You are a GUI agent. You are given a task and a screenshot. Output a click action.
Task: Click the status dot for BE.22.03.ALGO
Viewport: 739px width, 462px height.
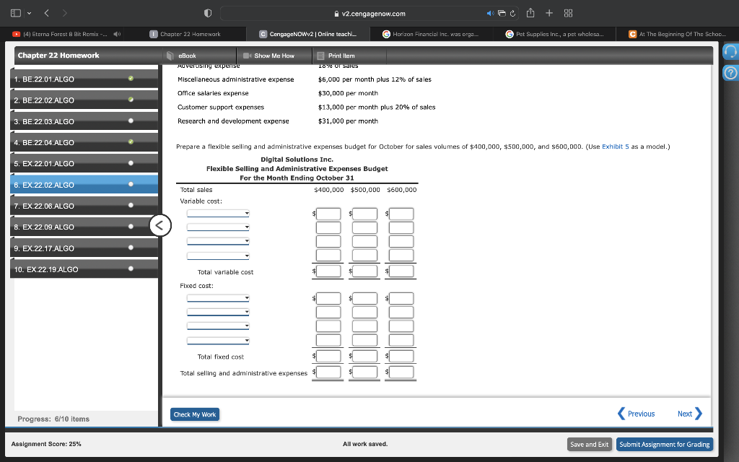131,121
